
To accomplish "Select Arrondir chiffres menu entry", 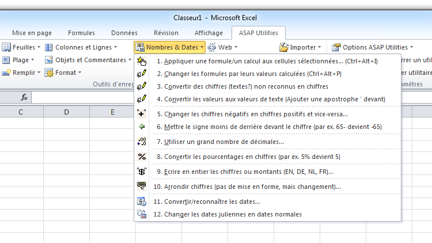I will 267,187.
